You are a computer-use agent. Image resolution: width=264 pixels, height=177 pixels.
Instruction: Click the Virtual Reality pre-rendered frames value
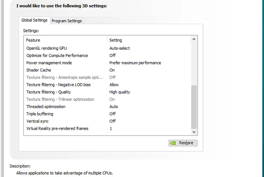111,129
